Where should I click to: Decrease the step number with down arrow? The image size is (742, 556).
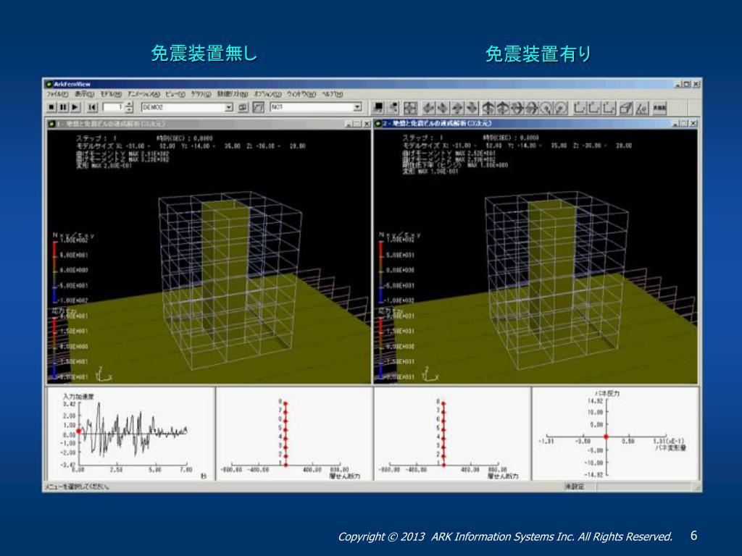pos(129,110)
